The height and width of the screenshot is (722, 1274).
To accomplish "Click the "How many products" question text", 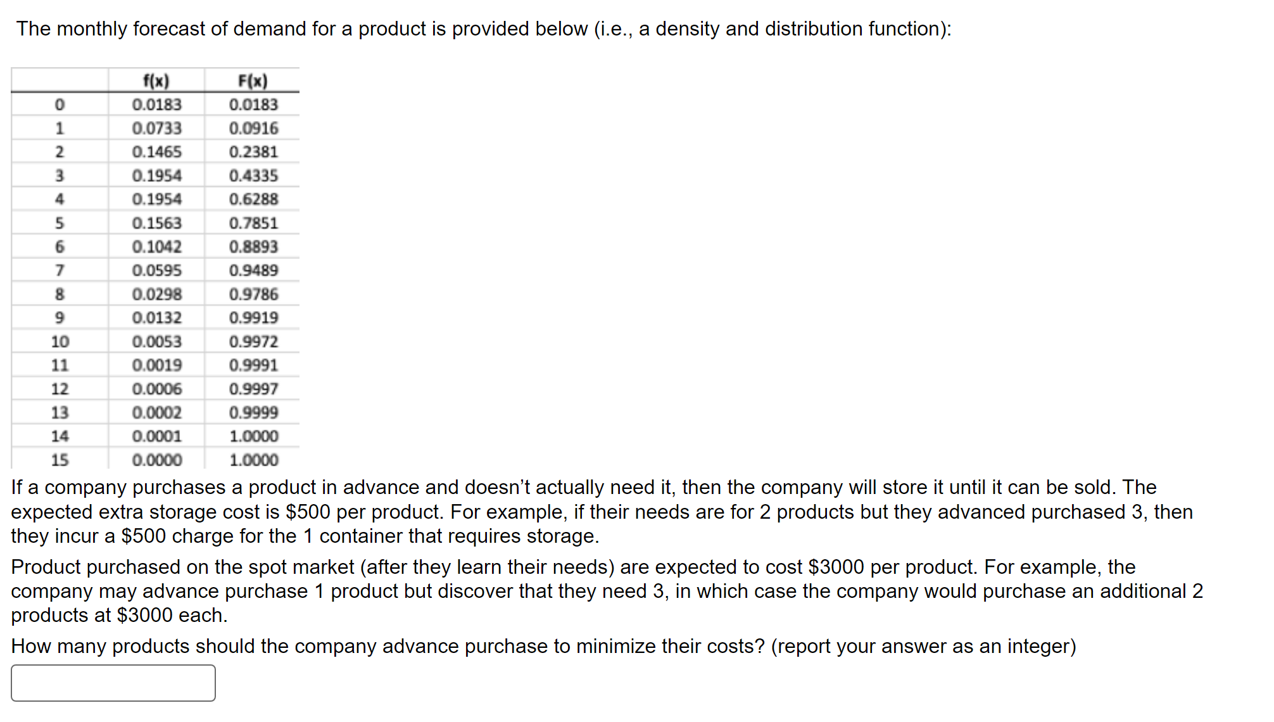I will pyautogui.click(x=543, y=647).
